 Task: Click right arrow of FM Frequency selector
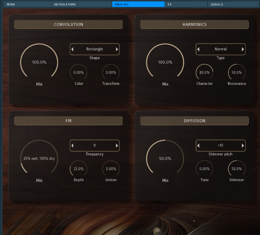tap(117, 146)
